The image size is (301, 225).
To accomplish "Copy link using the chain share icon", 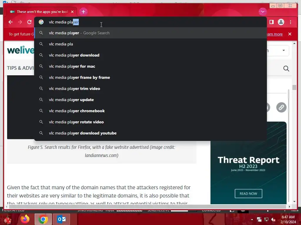I will [281, 107].
